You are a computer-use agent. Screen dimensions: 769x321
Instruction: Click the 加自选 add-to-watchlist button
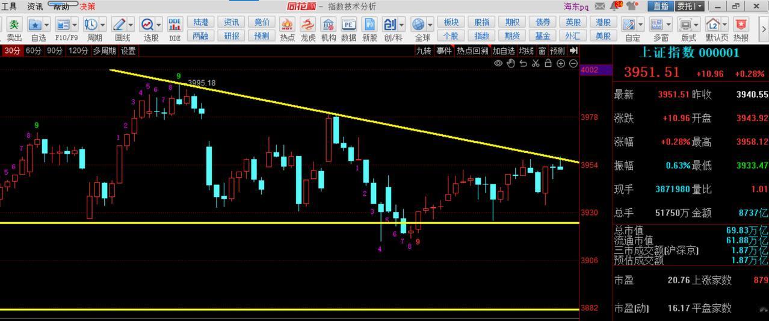[x=504, y=51]
